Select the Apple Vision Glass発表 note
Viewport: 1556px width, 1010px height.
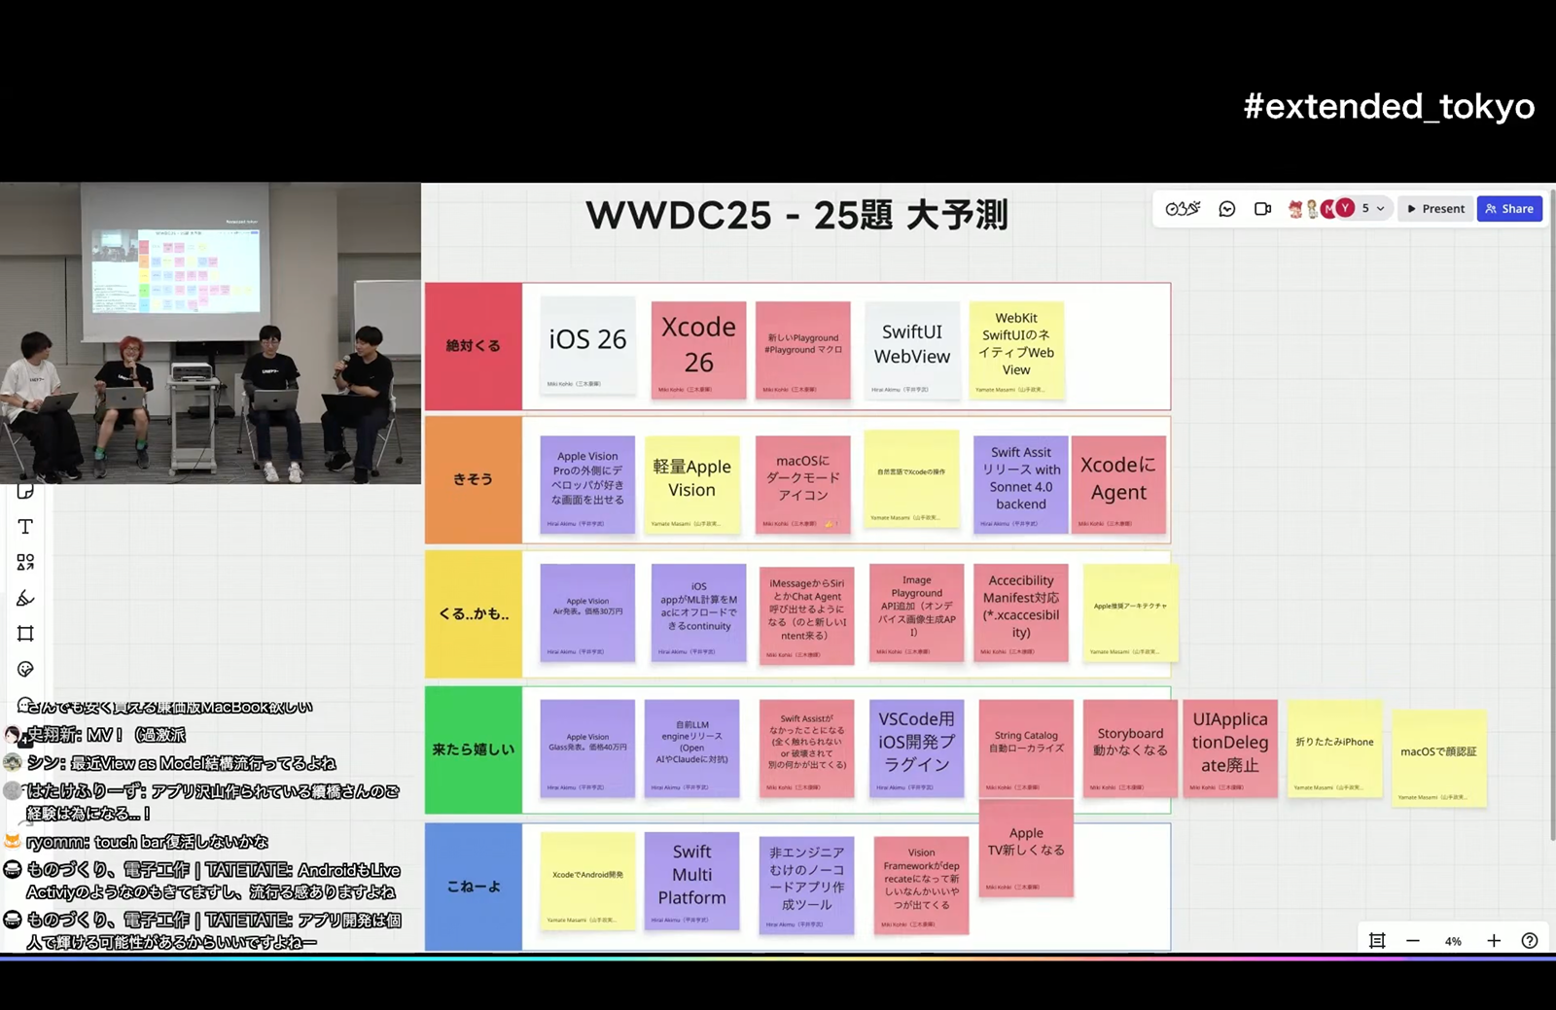click(x=587, y=748)
